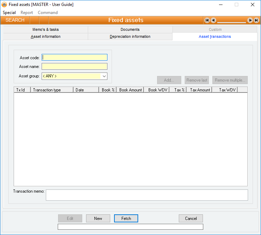Click the Transaction memo text box
The width and height of the screenshot is (261, 235).
pyautogui.click(x=147, y=195)
